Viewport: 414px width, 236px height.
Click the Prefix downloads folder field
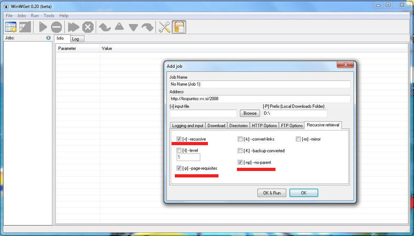point(295,113)
